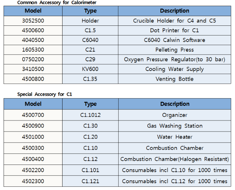235x190 pixels.
Task: Select the Water Heater description cell
Action: 175,137
